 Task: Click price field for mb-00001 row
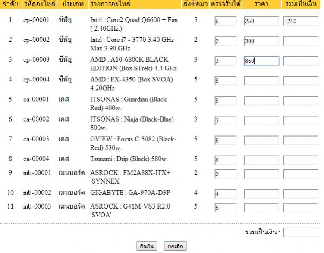[261, 174]
